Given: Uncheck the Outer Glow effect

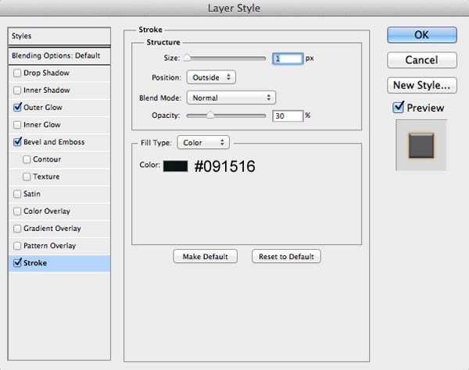Looking at the screenshot, I should pos(17,107).
